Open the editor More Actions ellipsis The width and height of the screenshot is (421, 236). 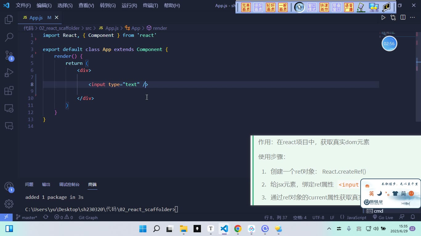412,18
